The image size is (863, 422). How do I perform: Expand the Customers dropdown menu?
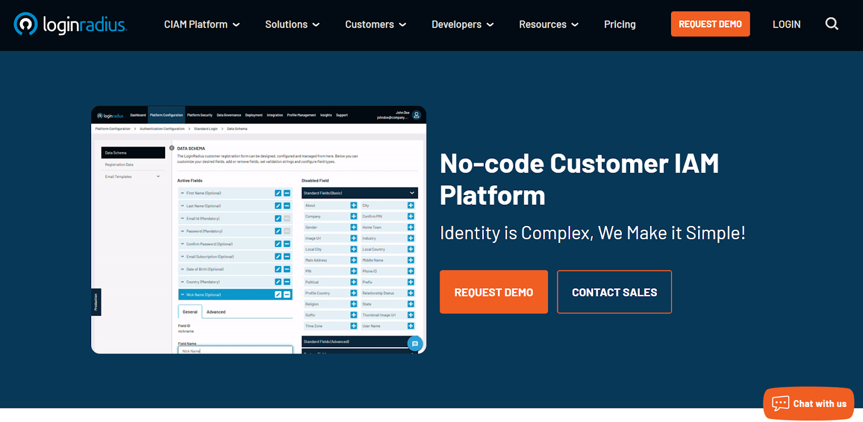[375, 24]
